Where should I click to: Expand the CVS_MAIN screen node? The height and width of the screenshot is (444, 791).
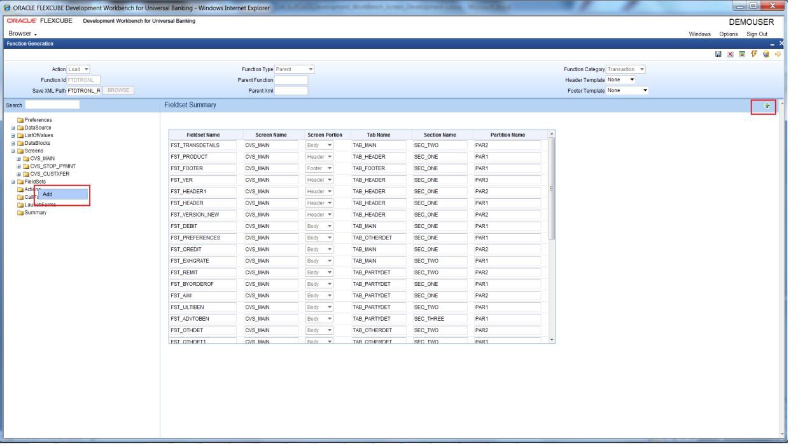(18, 158)
